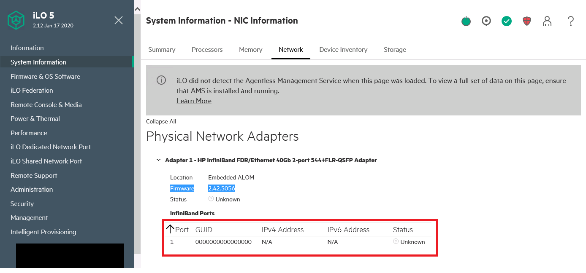This screenshot has width=586, height=273.
Task: Click the UID indicator light icon
Action: [486, 21]
